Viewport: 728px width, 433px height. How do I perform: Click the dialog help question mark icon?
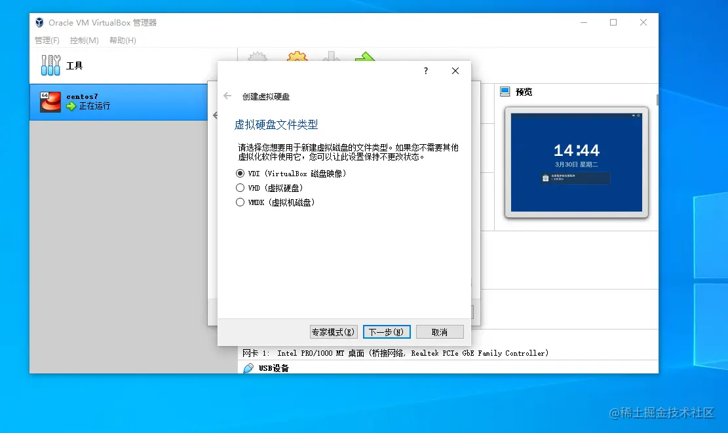point(425,71)
